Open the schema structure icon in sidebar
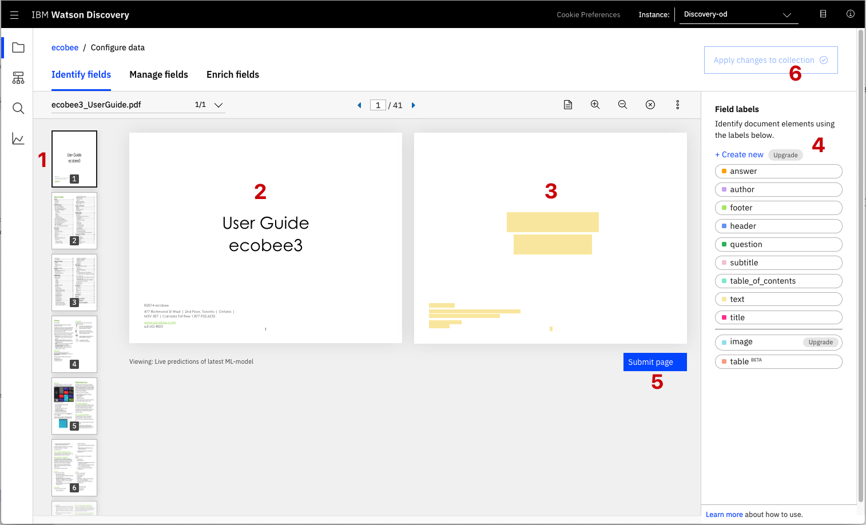 [18, 78]
